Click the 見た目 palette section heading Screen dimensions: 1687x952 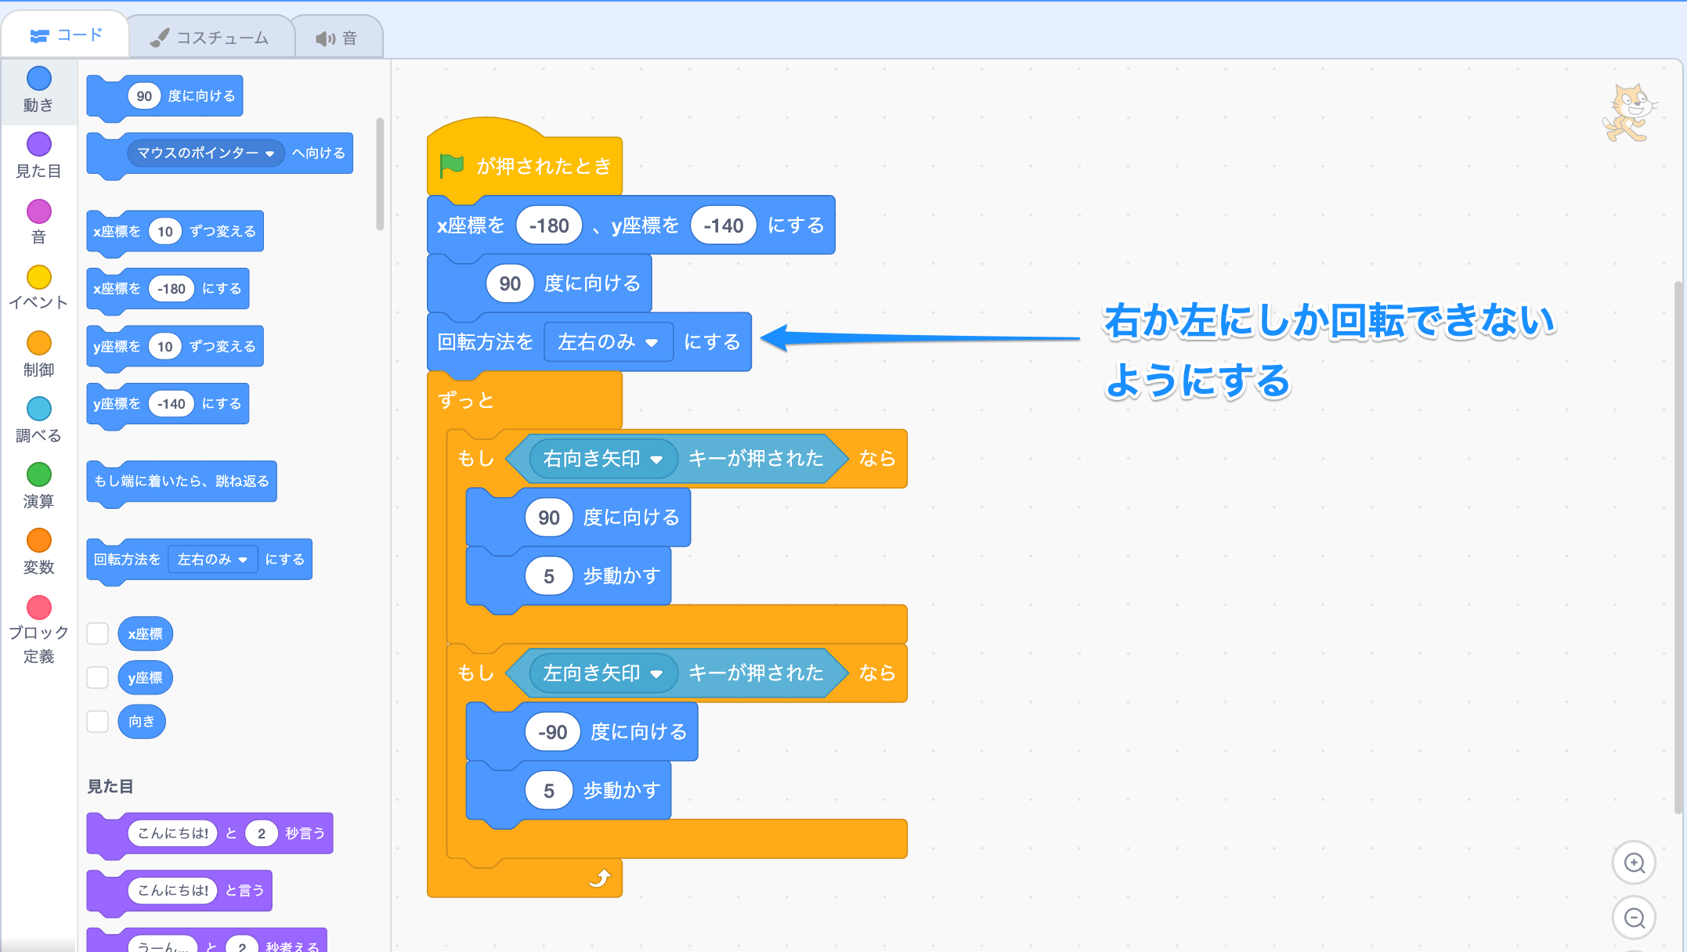[x=110, y=786]
